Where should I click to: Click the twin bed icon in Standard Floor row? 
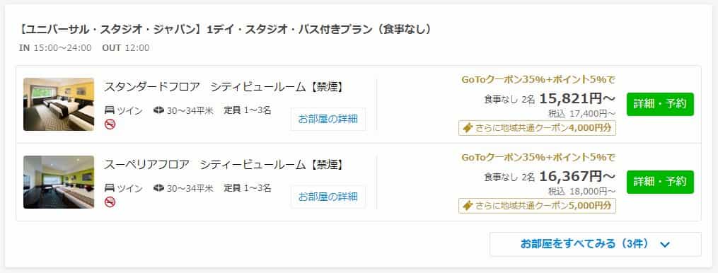[110, 110]
